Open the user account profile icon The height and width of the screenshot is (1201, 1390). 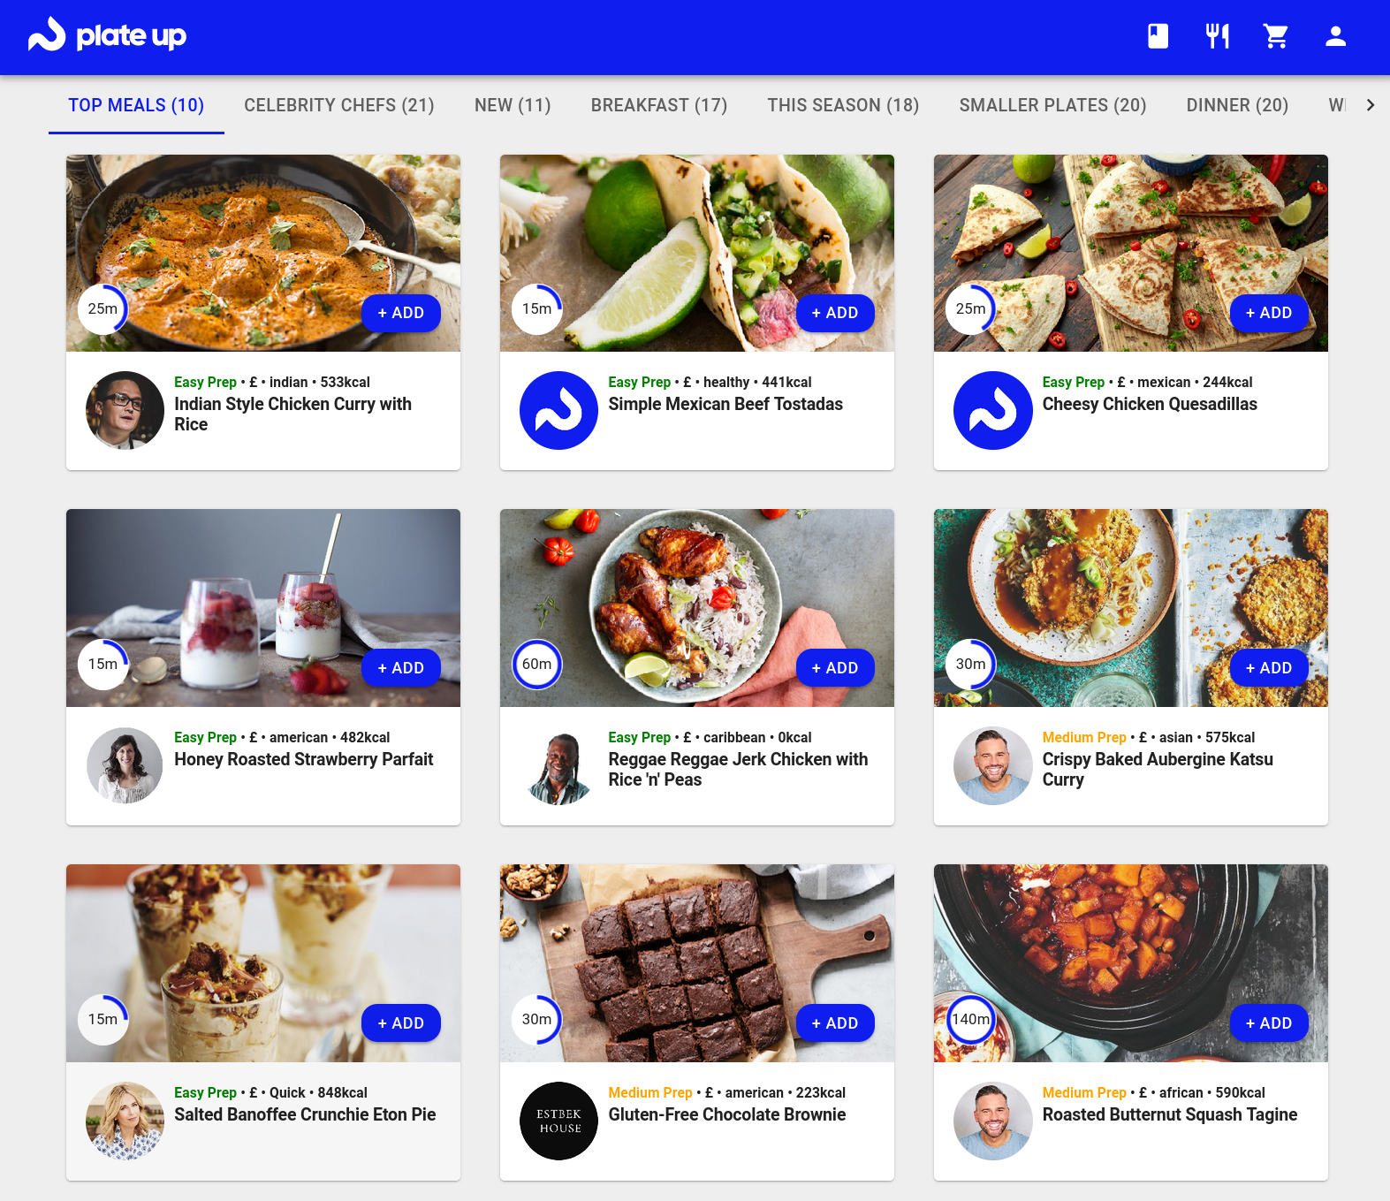1335,36
